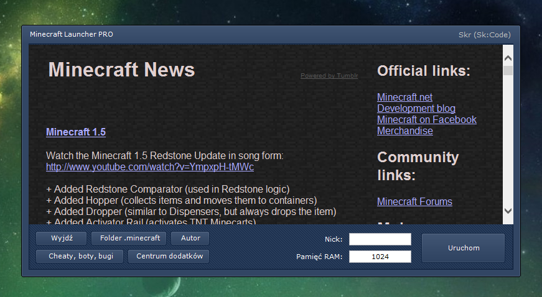542x297 pixels.
Task: Click the Pamięć RAM field showing 1024
Action: 380,257
